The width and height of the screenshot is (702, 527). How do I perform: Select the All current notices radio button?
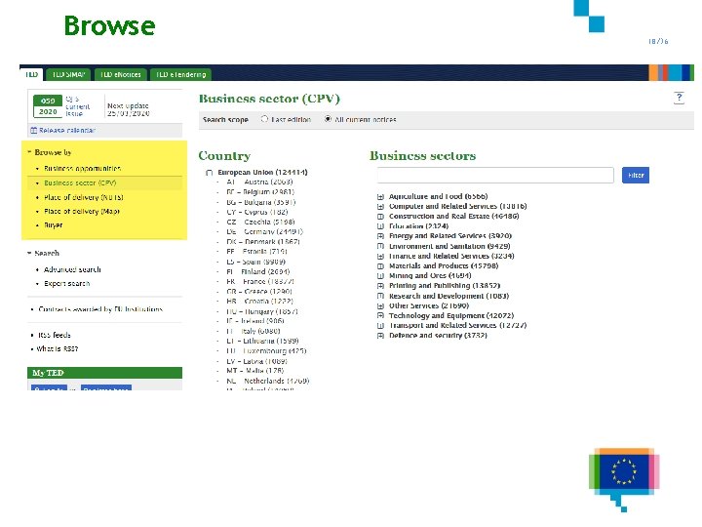328,119
